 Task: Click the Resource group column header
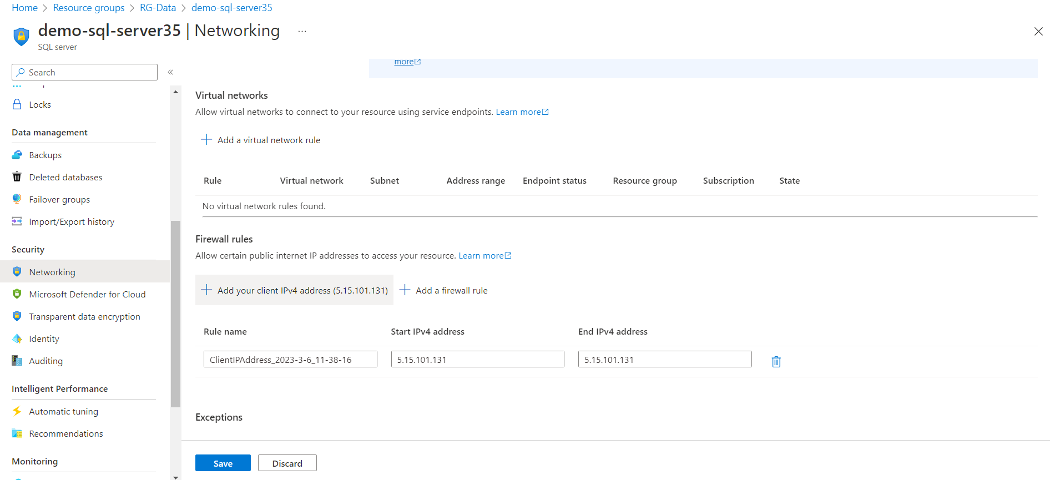tap(645, 180)
